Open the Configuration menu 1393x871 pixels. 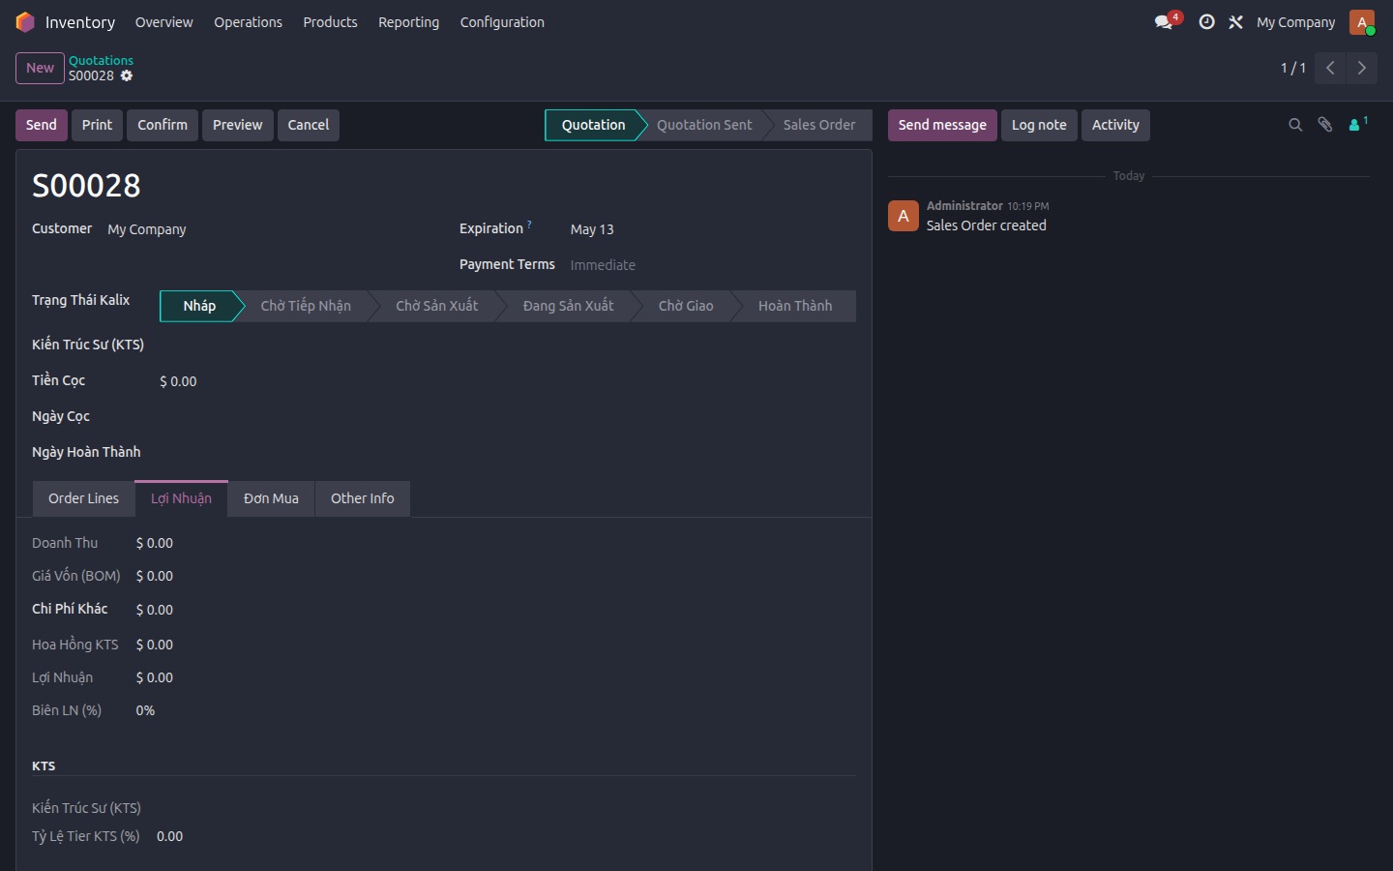pyautogui.click(x=502, y=22)
